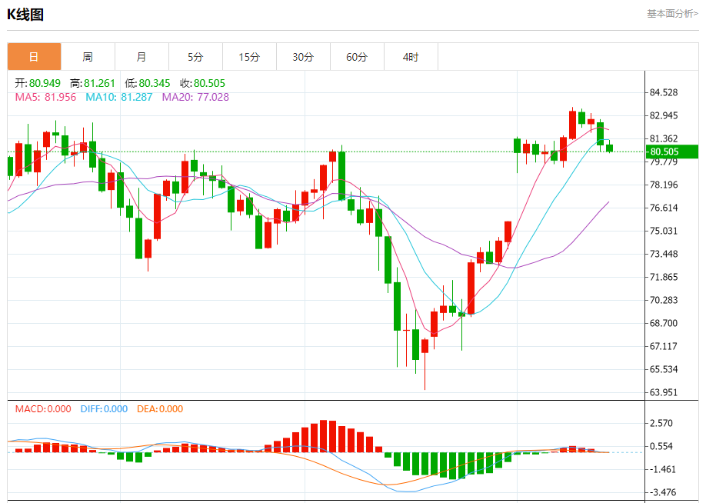Click the 82.945 price axis label
Image resolution: width=706 pixels, height=503 pixels.
point(663,115)
